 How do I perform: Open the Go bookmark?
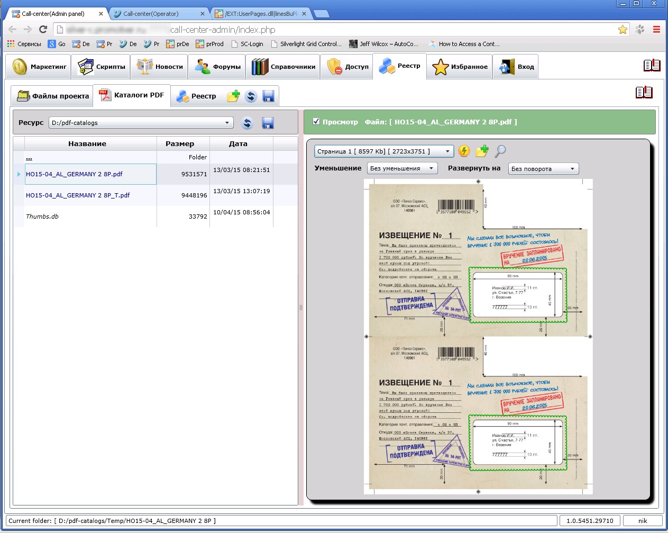coord(57,44)
